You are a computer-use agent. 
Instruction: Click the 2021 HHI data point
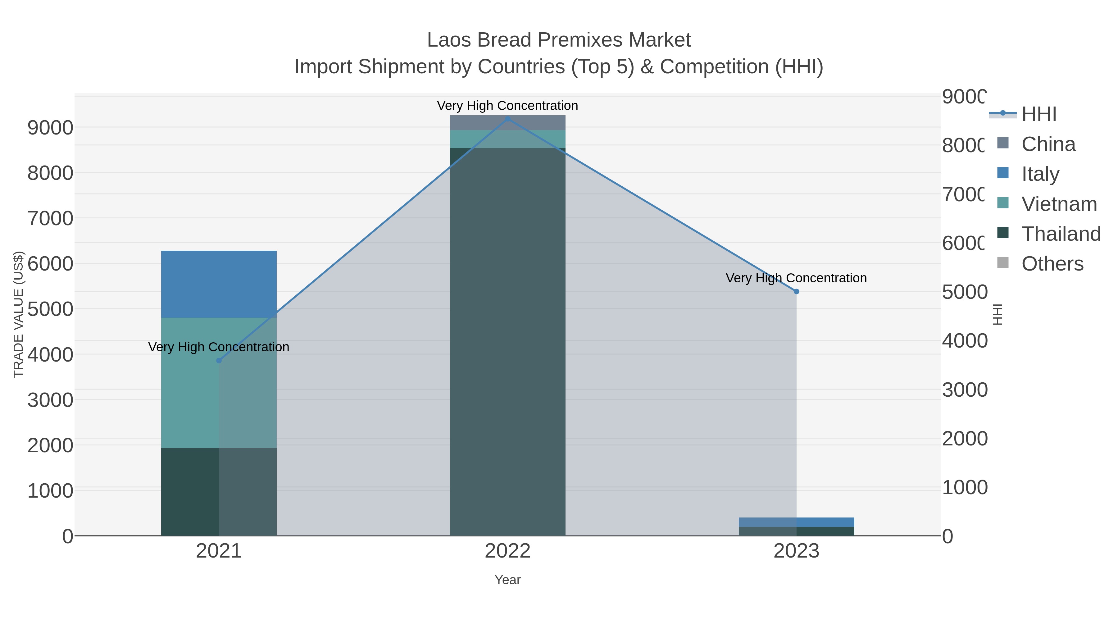[x=219, y=360]
